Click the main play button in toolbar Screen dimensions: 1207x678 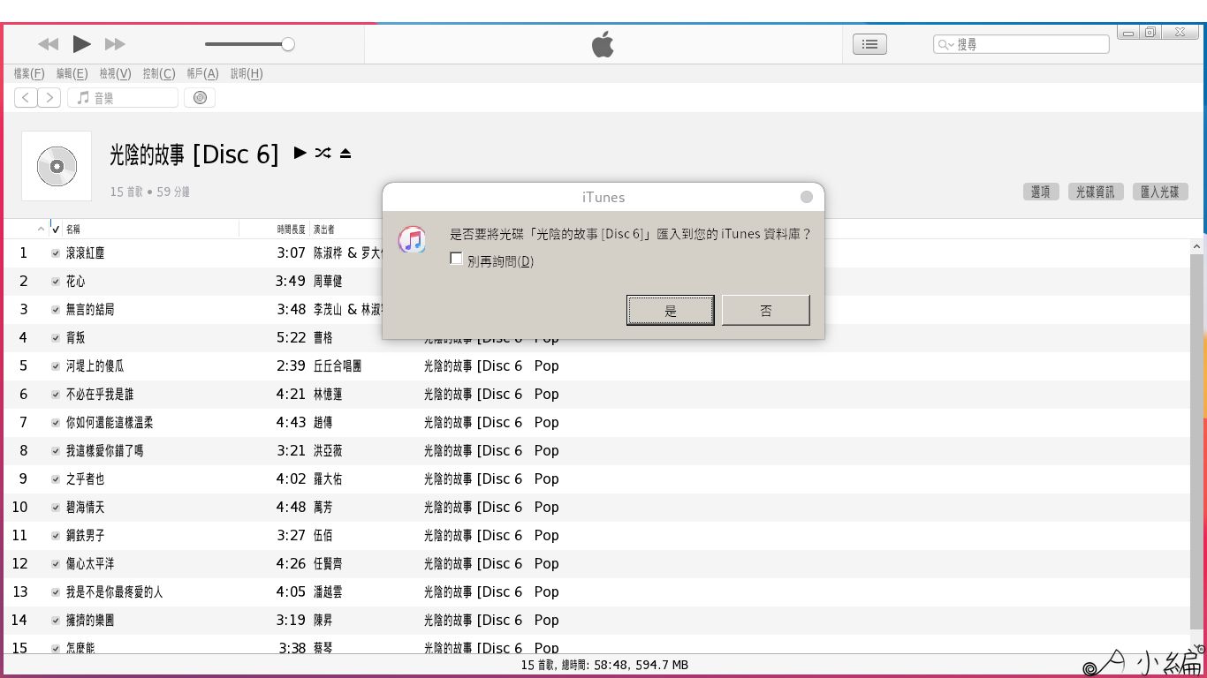pos(81,43)
